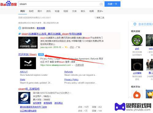Open the steam加速器 ad result title

coord(51,34)
